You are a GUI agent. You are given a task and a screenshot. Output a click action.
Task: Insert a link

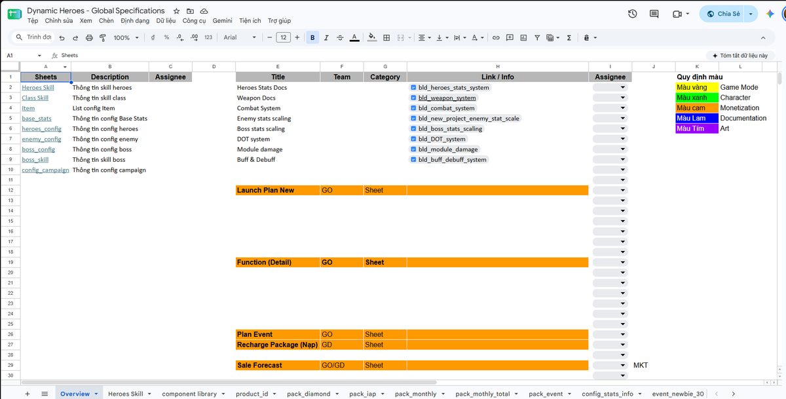coord(496,38)
